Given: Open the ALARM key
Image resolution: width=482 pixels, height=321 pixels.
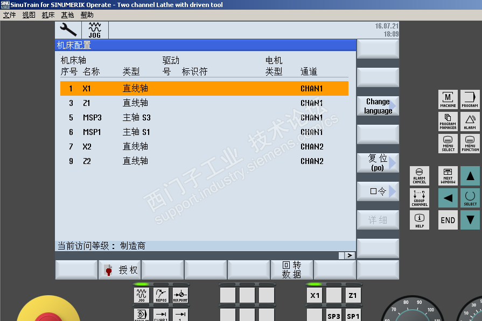Looking at the screenshot, I should (x=470, y=122).
